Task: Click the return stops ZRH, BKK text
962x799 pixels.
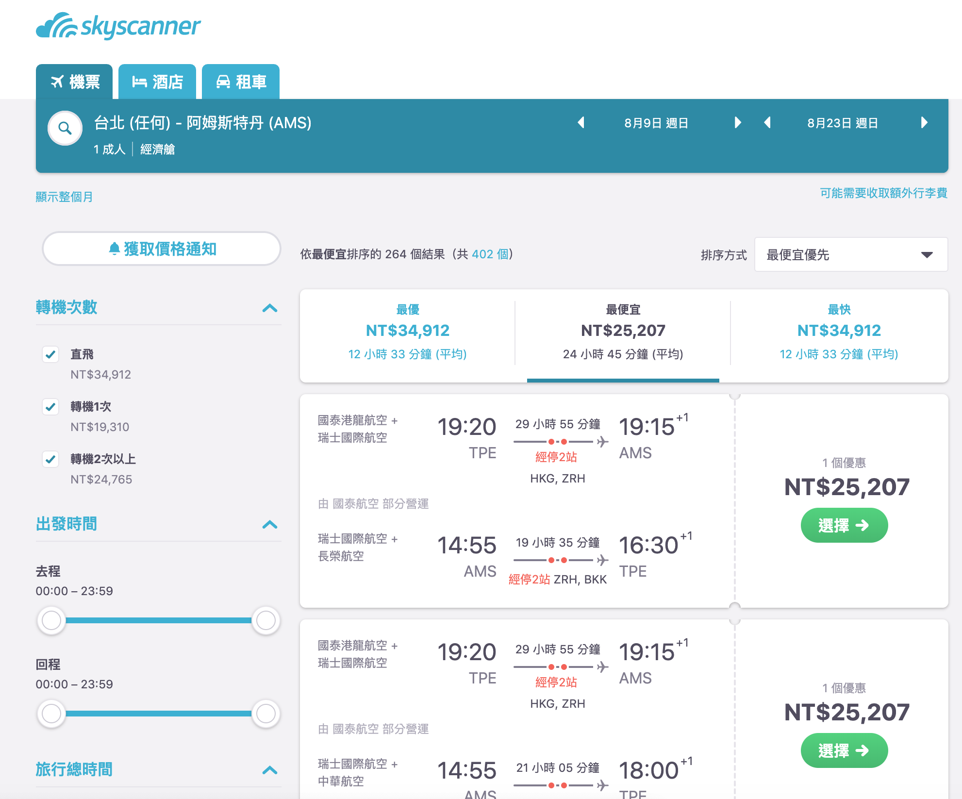Action: tap(581, 579)
